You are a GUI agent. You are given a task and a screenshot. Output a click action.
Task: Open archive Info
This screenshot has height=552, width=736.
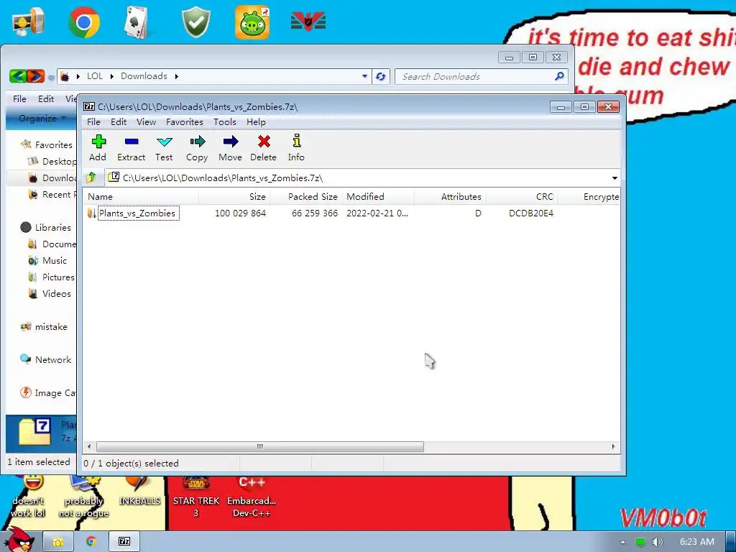pos(296,148)
